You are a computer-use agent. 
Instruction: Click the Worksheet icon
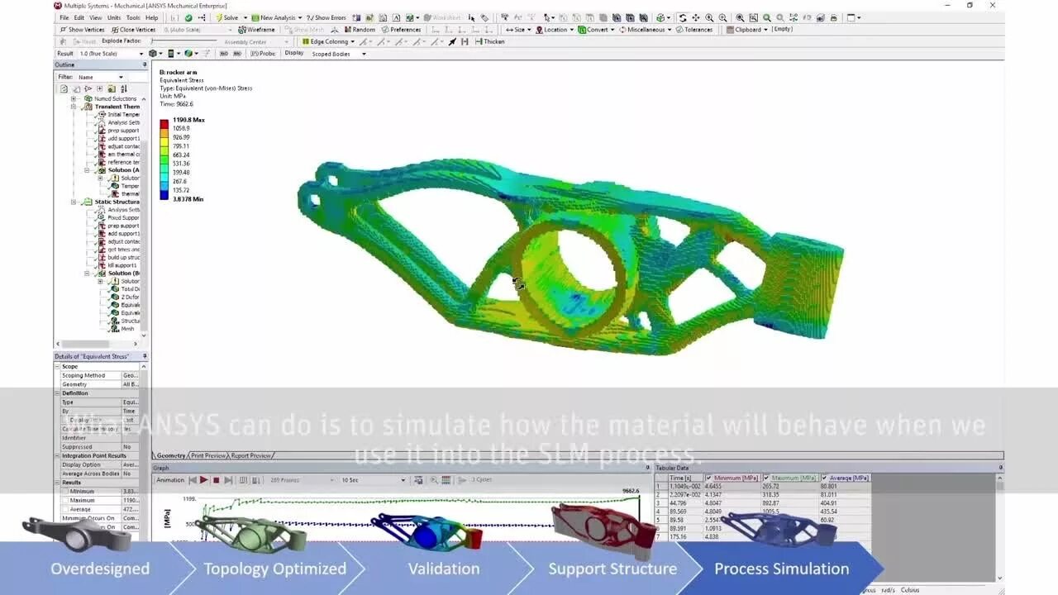428,17
